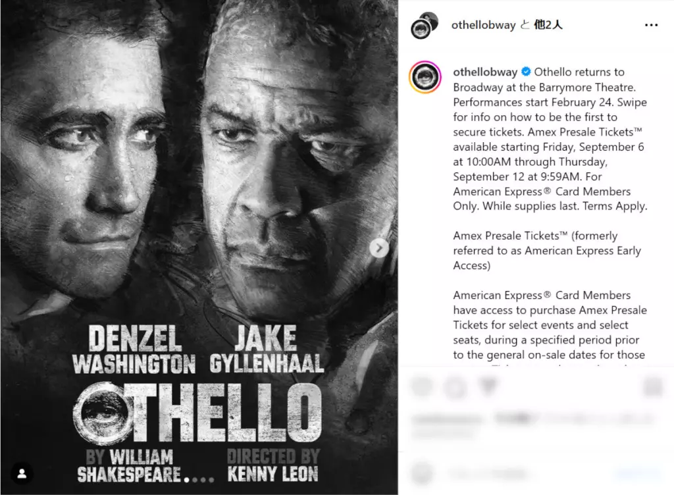Screen dimensions: 674x495
Task: Open the stacked collaborator avatars in header
Action: [425, 26]
